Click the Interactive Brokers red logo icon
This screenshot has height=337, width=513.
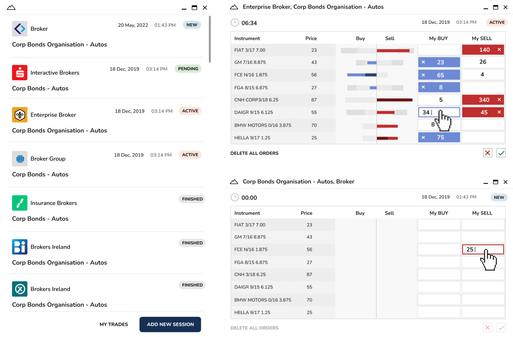(20, 73)
